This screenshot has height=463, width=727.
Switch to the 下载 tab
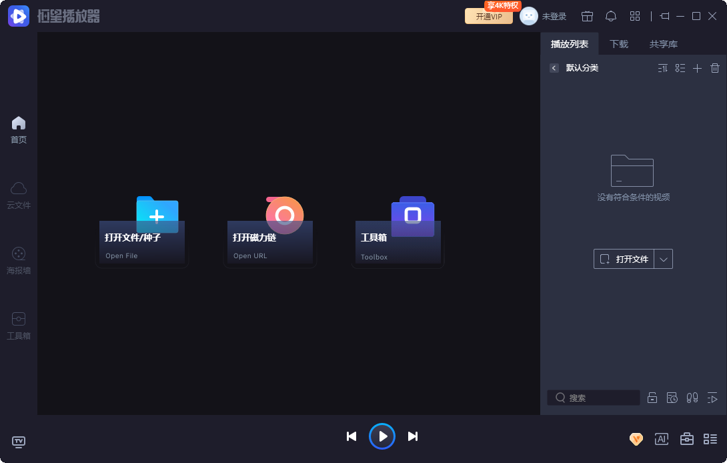(619, 44)
